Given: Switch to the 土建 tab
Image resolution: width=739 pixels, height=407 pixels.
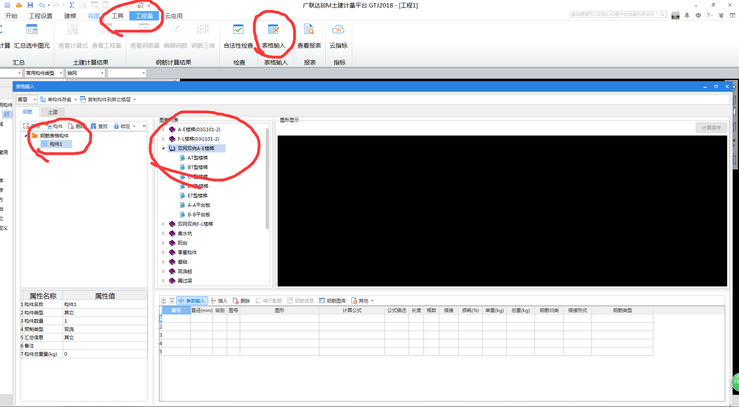Looking at the screenshot, I should [x=53, y=112].
